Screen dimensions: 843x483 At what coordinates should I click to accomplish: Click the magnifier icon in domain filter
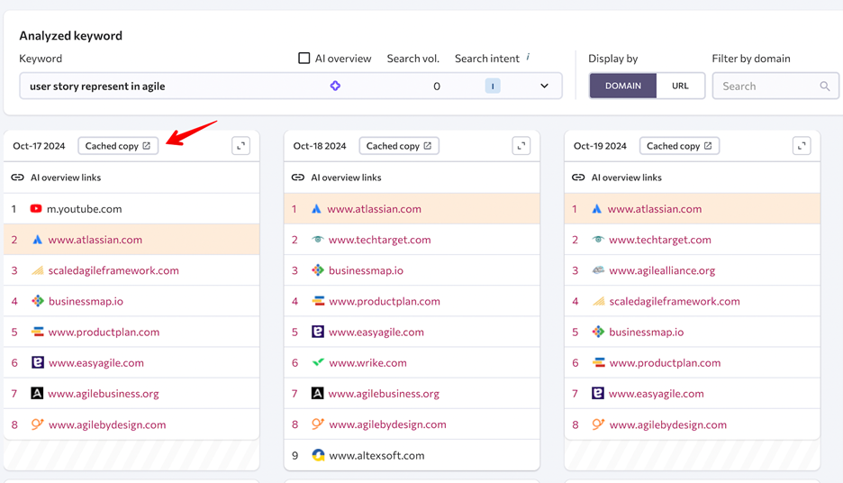click(x=824, y=87)
